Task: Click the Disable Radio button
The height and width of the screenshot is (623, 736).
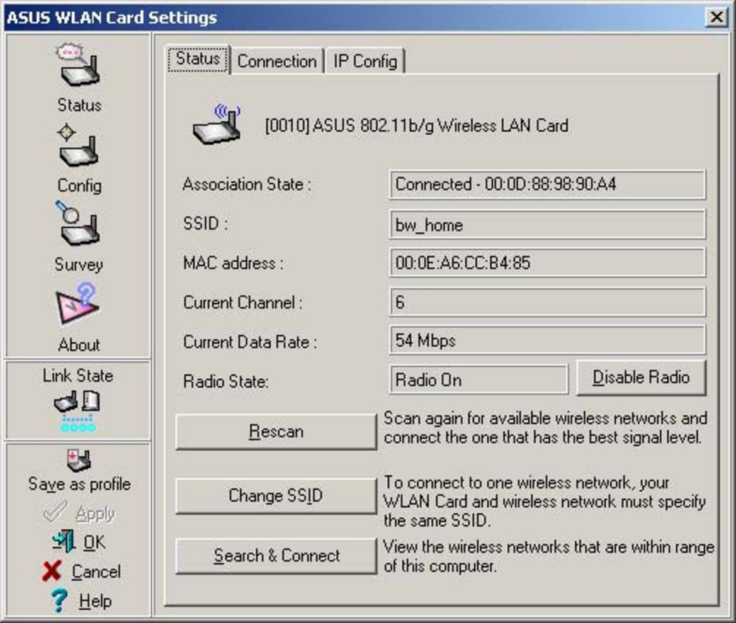Action: pos(641,378)
